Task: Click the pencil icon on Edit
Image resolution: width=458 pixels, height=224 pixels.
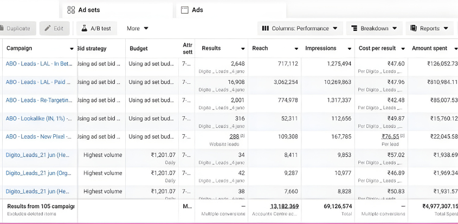Action: click(48, 28)
